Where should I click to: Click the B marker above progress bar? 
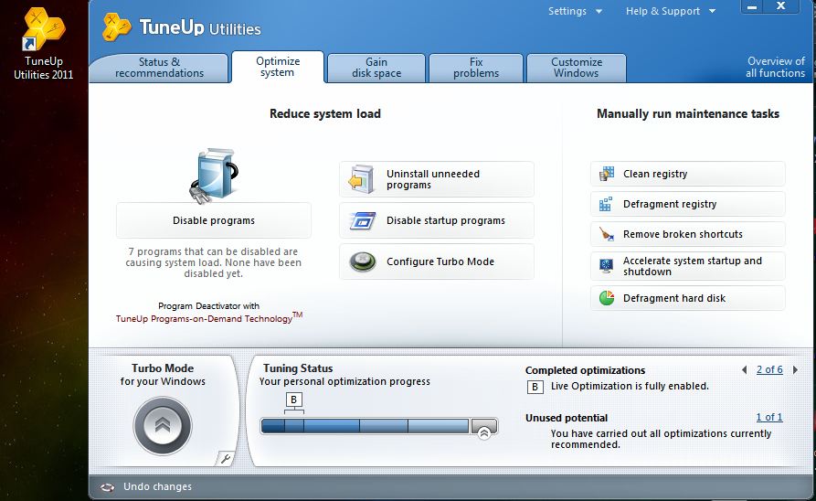(294, 400)
